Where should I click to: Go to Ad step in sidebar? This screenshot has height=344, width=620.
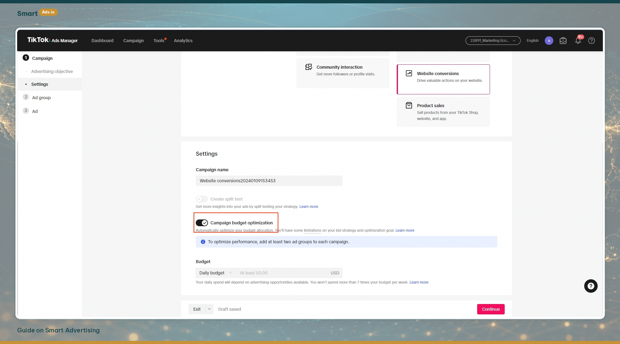click(35, 111)
